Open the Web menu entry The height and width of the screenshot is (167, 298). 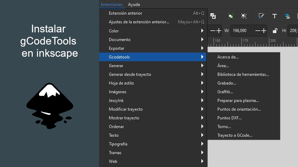pos(152,161)
